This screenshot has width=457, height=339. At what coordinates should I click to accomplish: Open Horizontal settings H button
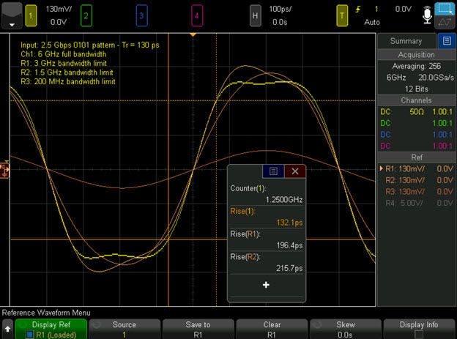[x=256, y=15]
